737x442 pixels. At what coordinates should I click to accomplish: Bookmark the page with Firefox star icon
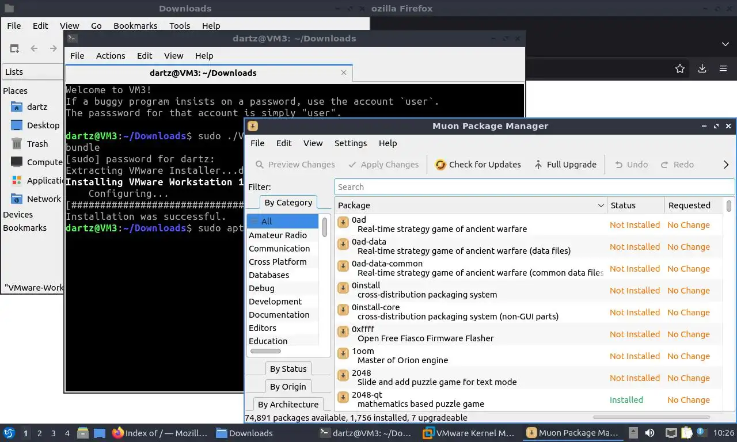[680, 68]
